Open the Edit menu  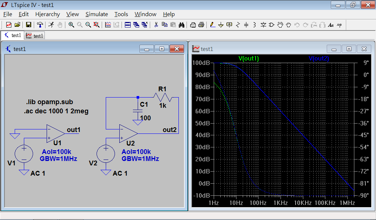click(23, 14)
